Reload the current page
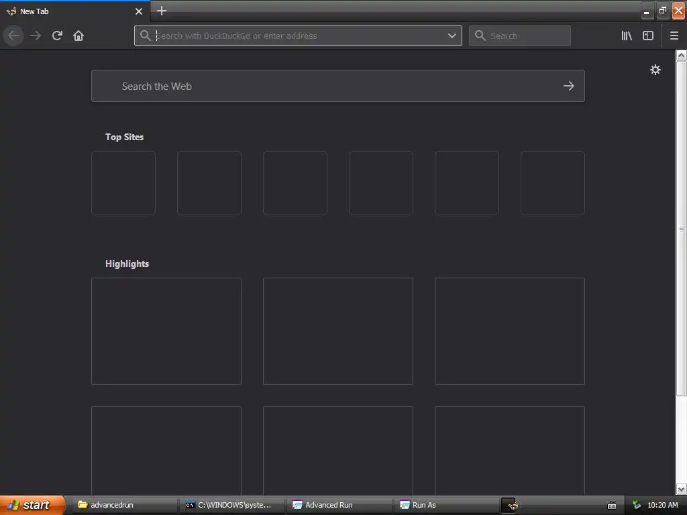 tap(57, 36)
